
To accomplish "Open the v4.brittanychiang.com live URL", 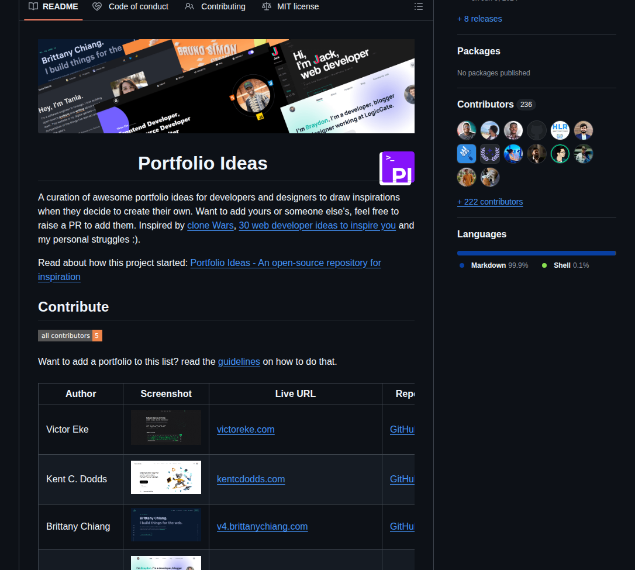I will 262,527.
